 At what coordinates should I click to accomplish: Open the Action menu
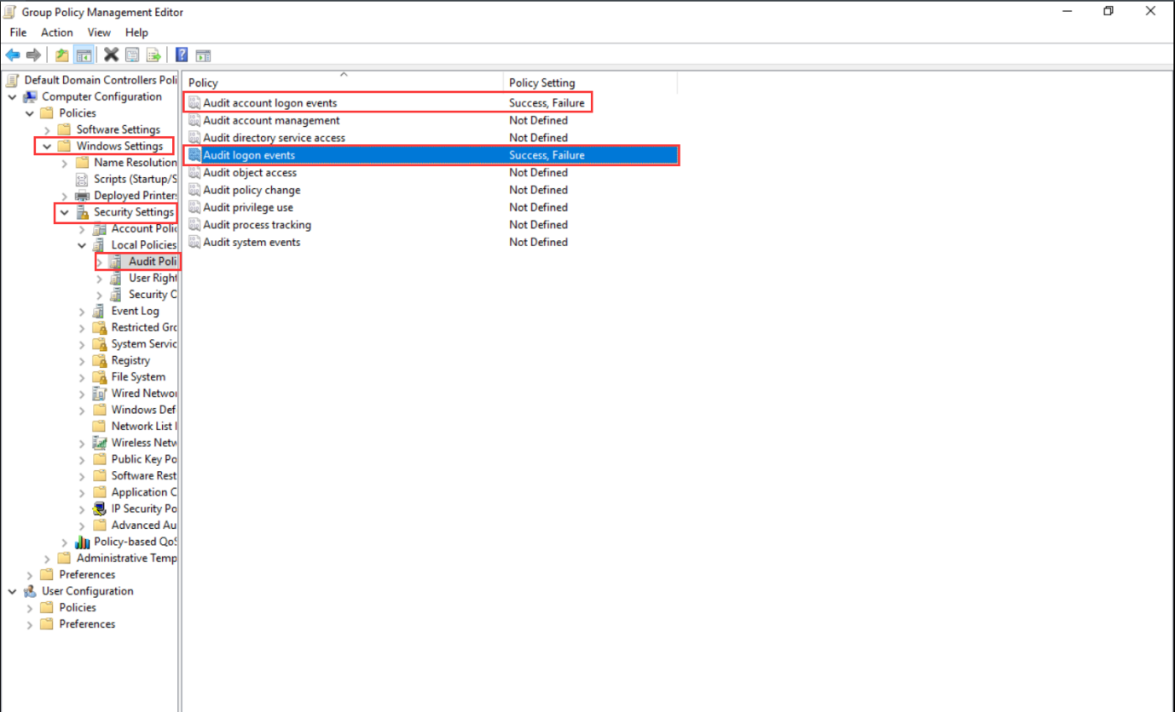[56, 32]
